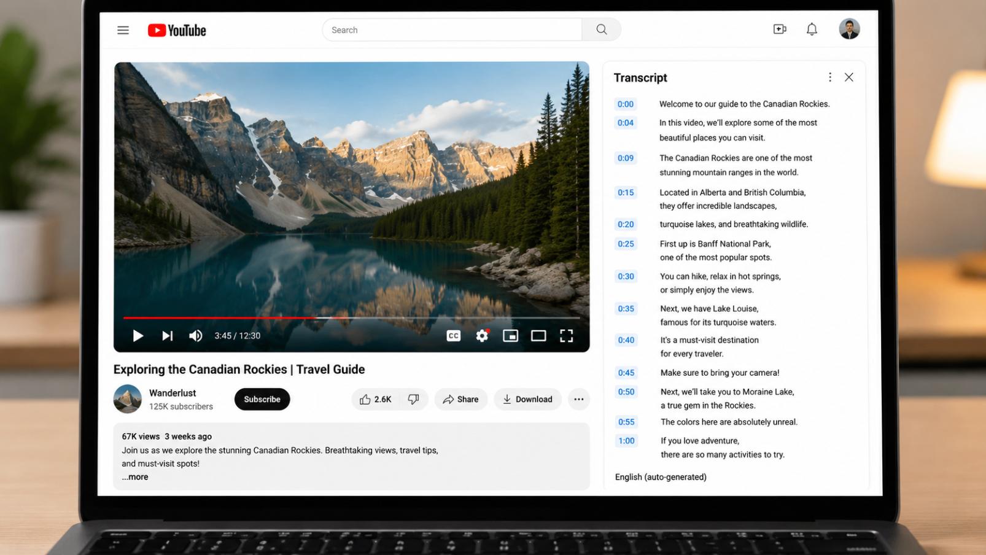Jump to transcript timestamp 1:00

point(626,441)
